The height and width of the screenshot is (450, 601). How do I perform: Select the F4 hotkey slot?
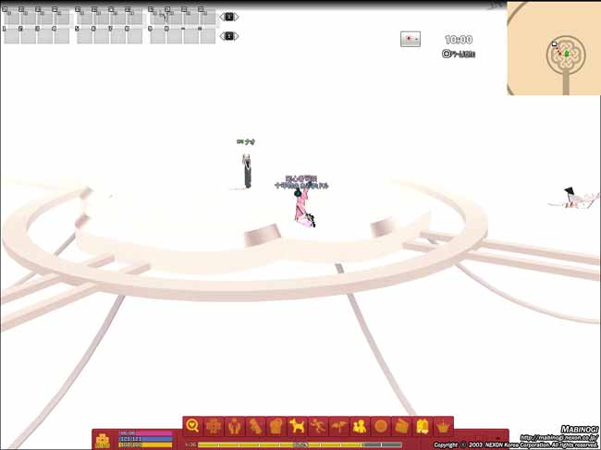click(61, 18)
